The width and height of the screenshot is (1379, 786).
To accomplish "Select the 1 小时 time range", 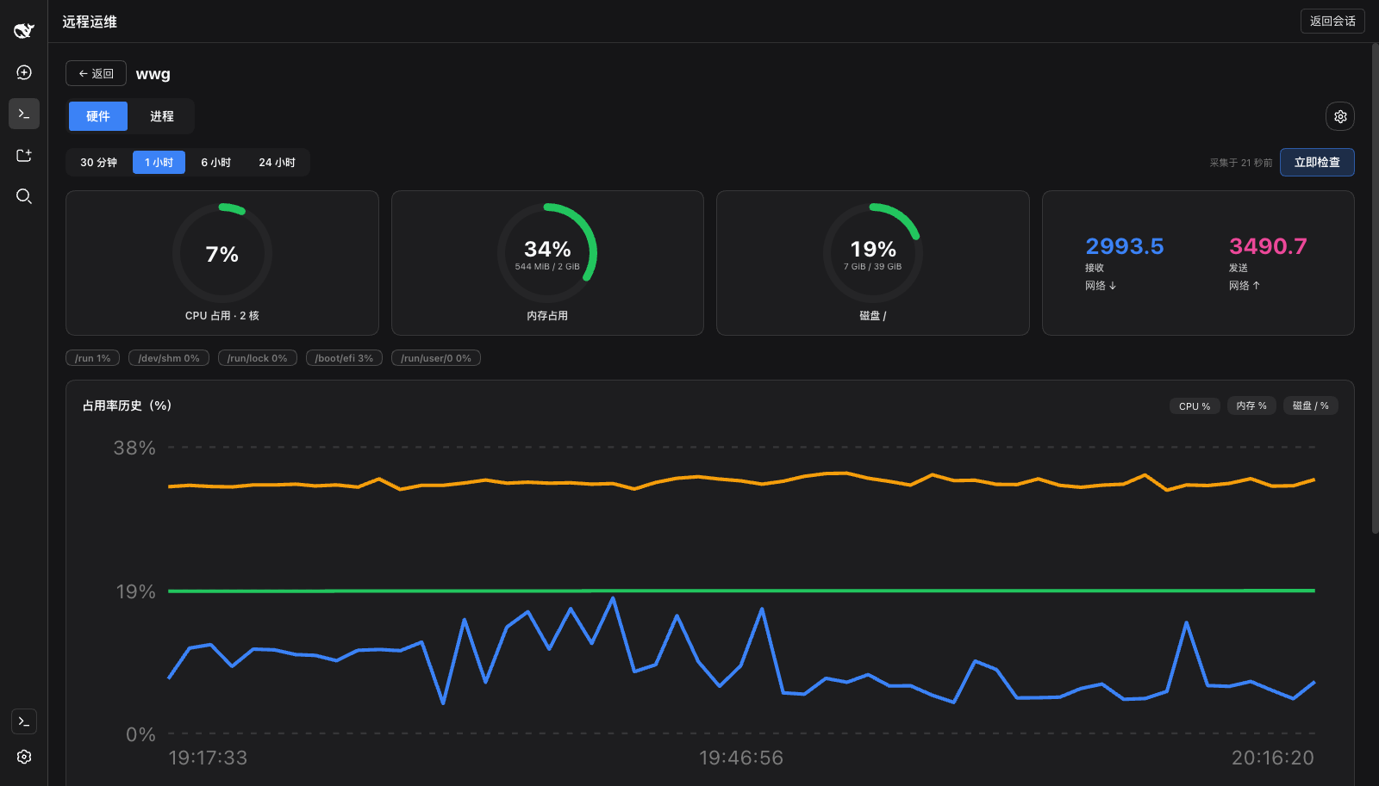I will coord(159,162).
